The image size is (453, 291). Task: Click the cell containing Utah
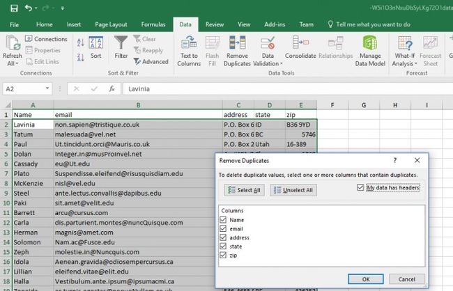[270, 144]
